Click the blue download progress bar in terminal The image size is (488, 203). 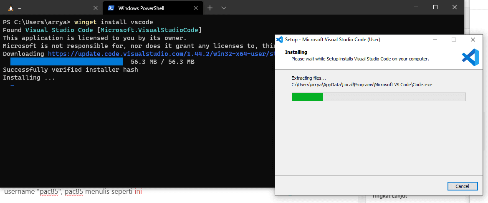click(67, 62)
